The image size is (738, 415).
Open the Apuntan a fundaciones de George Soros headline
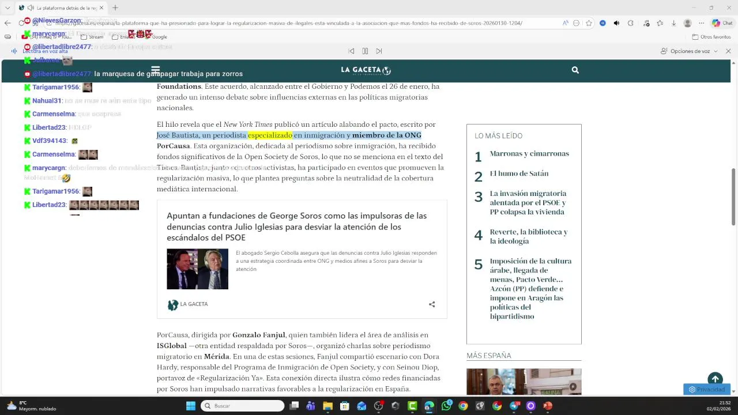[297, 227]
